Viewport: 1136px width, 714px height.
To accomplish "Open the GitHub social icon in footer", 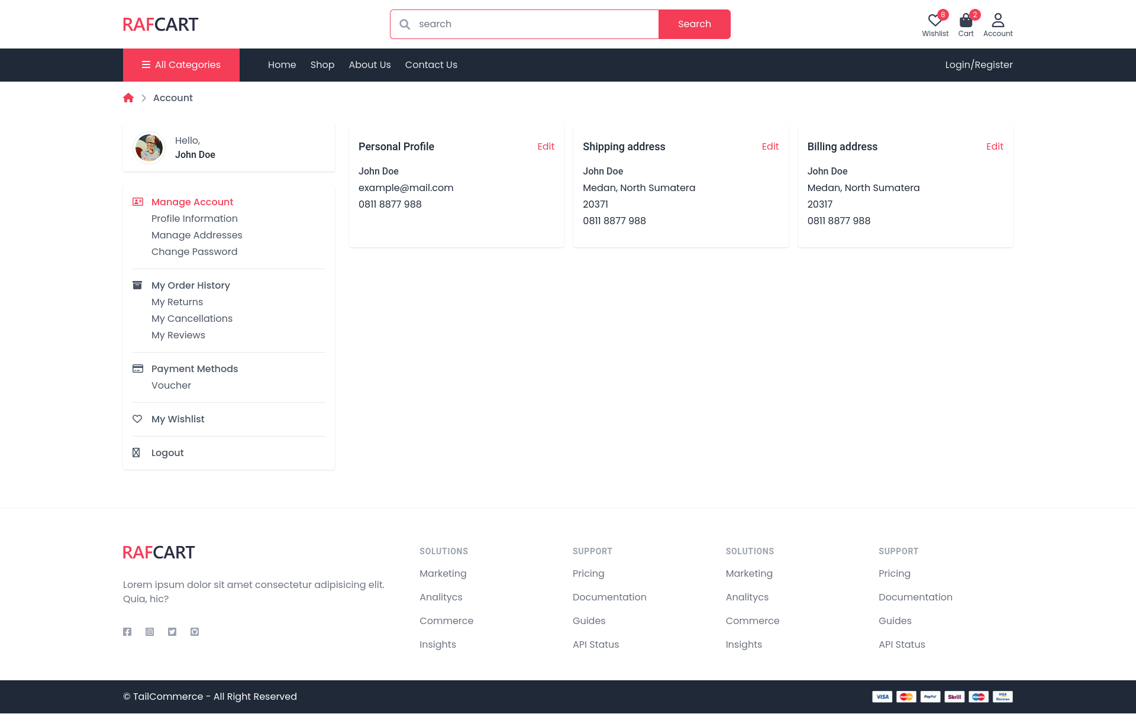I will point(195,632).
